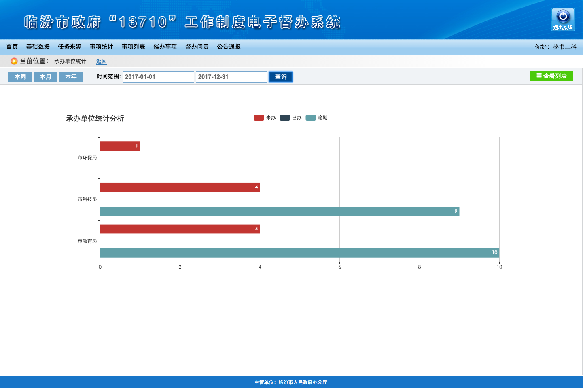Screen dimensions: 583x388
Task: Go to the 事项列表 menu
Action: pos(134,47)
